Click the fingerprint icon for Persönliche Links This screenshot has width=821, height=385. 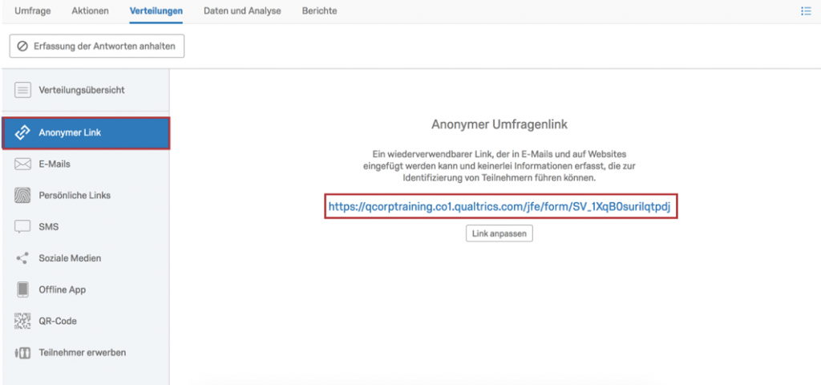coord(22,196)
